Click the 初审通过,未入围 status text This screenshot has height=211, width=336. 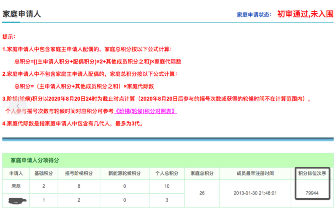click(305, 14)
